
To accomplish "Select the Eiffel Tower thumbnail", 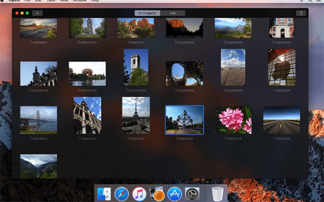I will tap(136, 116).
